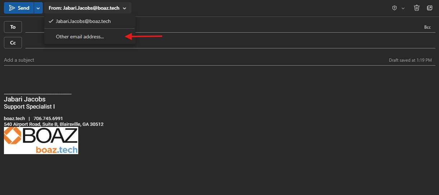Viewport: 439px width, 195px height.
Task: Click inside the Cc recipients field
Action: click(215, 43)
